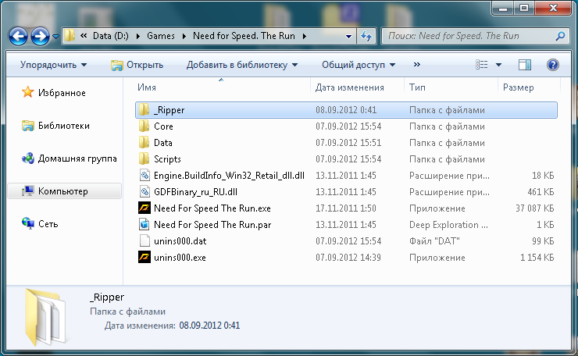Viewport: 578px width, 356px height.
Task: Expand the arrow after Need for Speed. The Run breadcrumb
Action: pos(305,36)
